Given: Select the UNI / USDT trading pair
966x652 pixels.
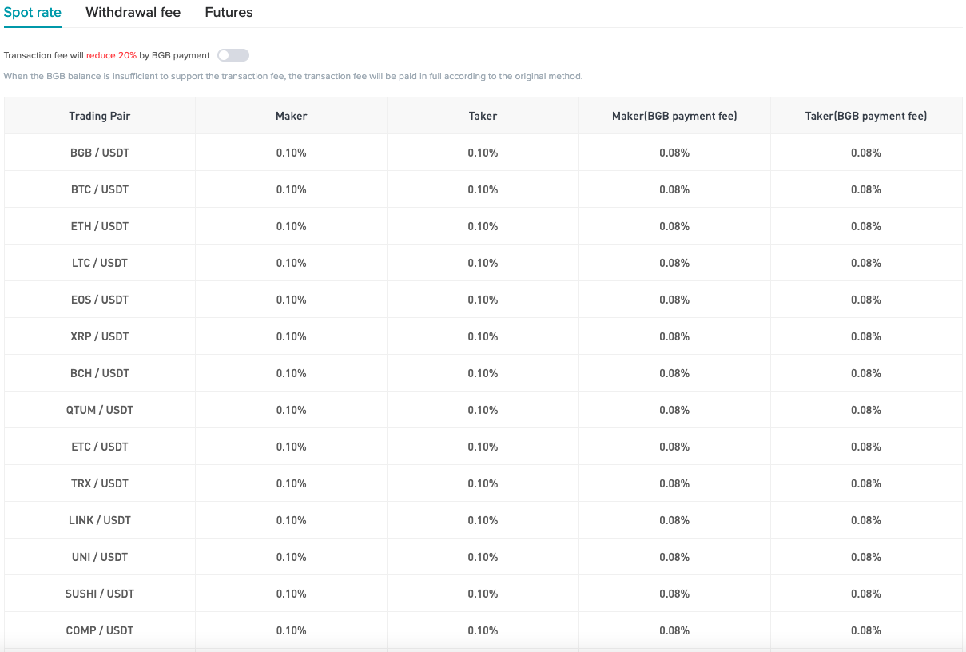Looking at the screenshot, I should [100, 557].
